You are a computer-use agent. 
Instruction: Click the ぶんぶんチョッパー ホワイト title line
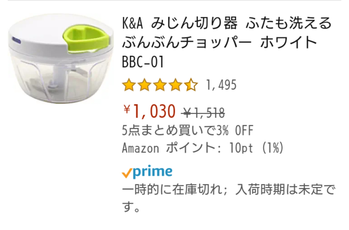[219, 43]
